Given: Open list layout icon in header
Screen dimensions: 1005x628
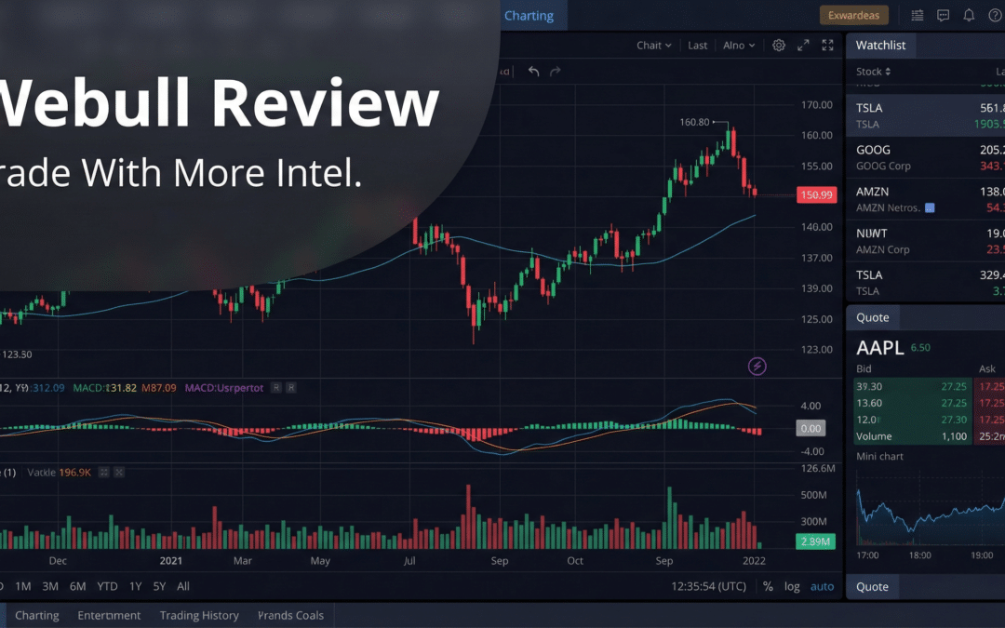Looking at the screenshot, I should 918,16.
